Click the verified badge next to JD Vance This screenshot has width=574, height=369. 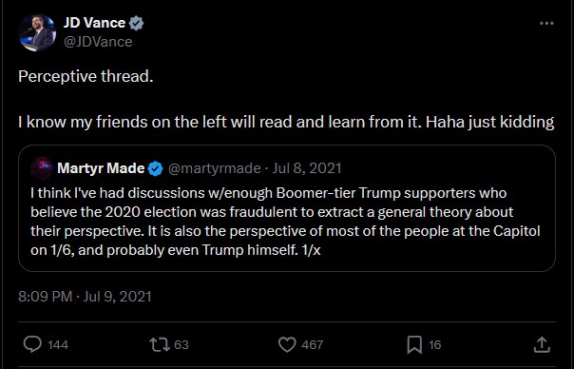[136, 23]
